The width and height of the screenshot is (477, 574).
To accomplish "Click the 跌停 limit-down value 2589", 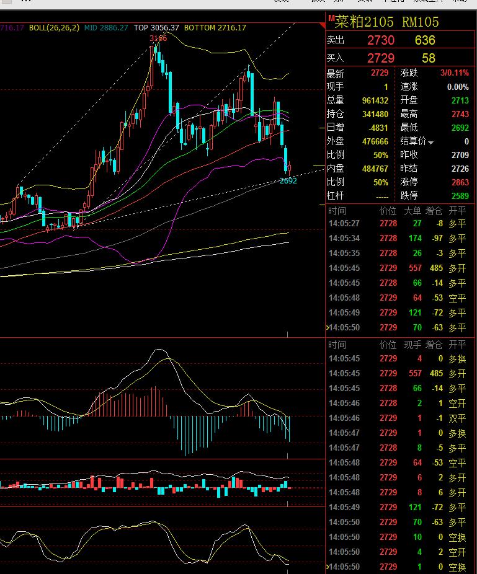I will click(x=460, y=196).
